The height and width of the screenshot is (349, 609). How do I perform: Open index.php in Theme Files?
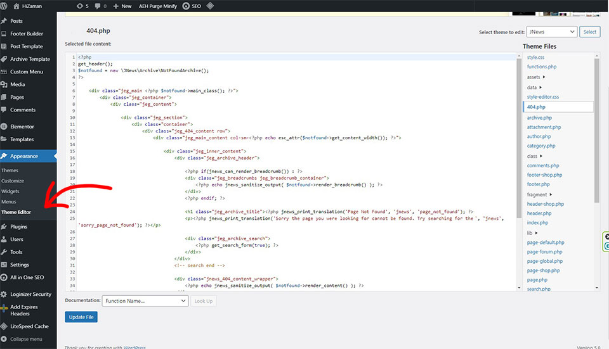pos(537,222)
